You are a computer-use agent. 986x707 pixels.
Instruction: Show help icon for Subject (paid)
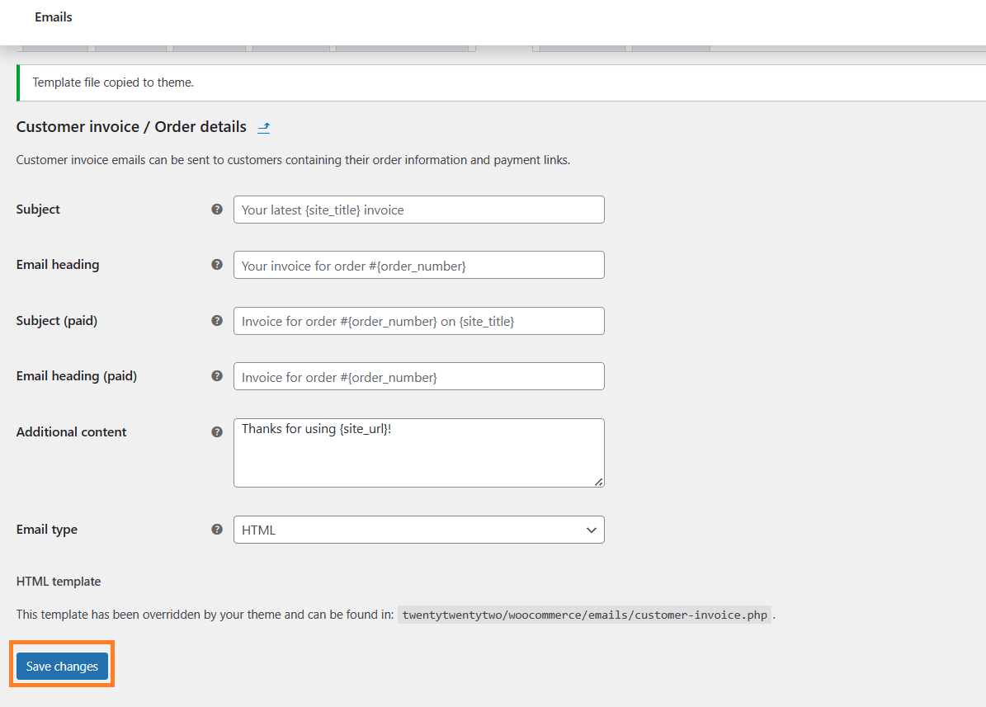[217, 321]
